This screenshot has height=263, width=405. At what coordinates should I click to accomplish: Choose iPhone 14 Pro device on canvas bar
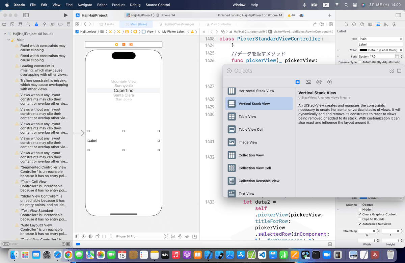point(126,236)
